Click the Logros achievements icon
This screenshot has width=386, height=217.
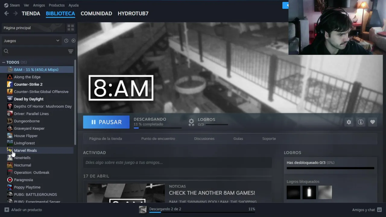click(191, 122)
